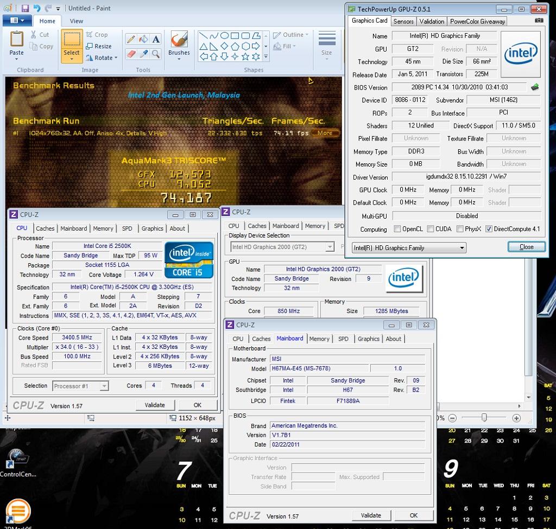Open the Fill dropdown in Paint's Shapes group
556x529 pixels.
tap(285, 46)
